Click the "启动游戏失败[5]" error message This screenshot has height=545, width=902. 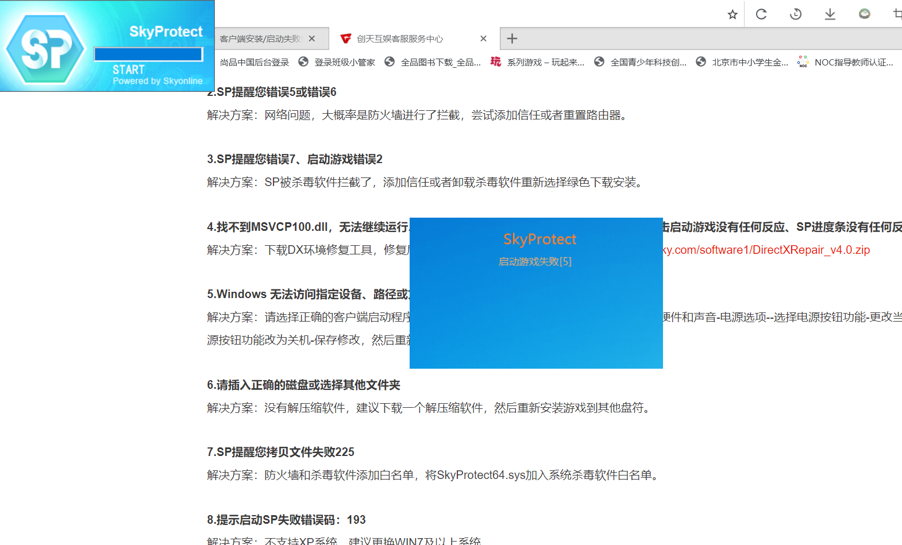pos(535,261)
